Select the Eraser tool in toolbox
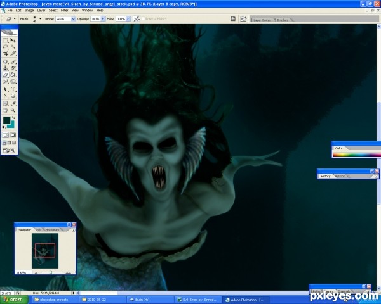This screenshot has height=304, width=381. pos(5,75)
